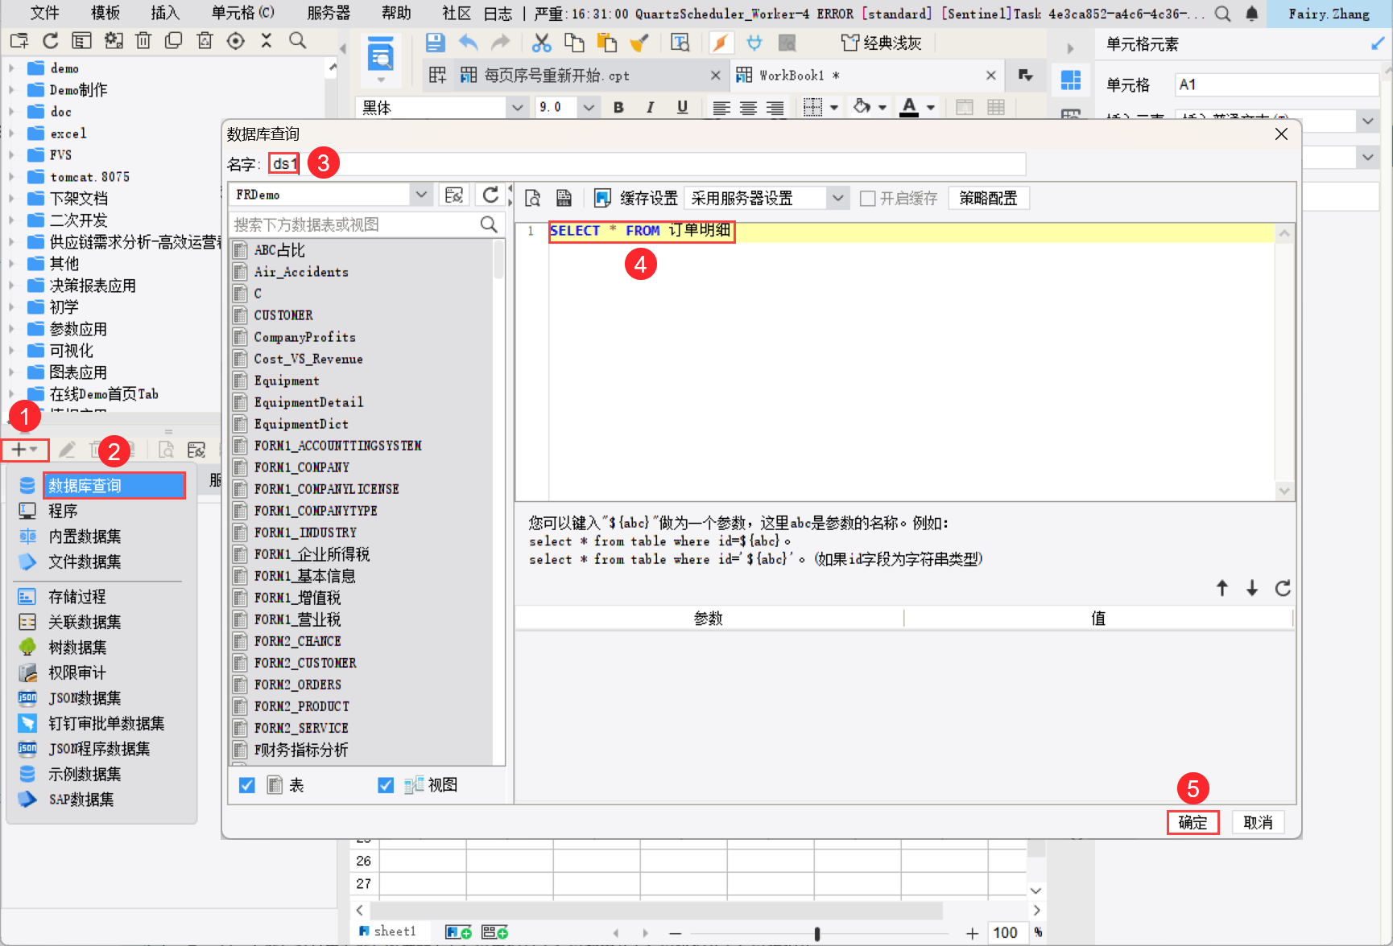Click the preview query icon above SQL editor
Image resolution: width=1393 pixels, height=946 pixels.
533,198
